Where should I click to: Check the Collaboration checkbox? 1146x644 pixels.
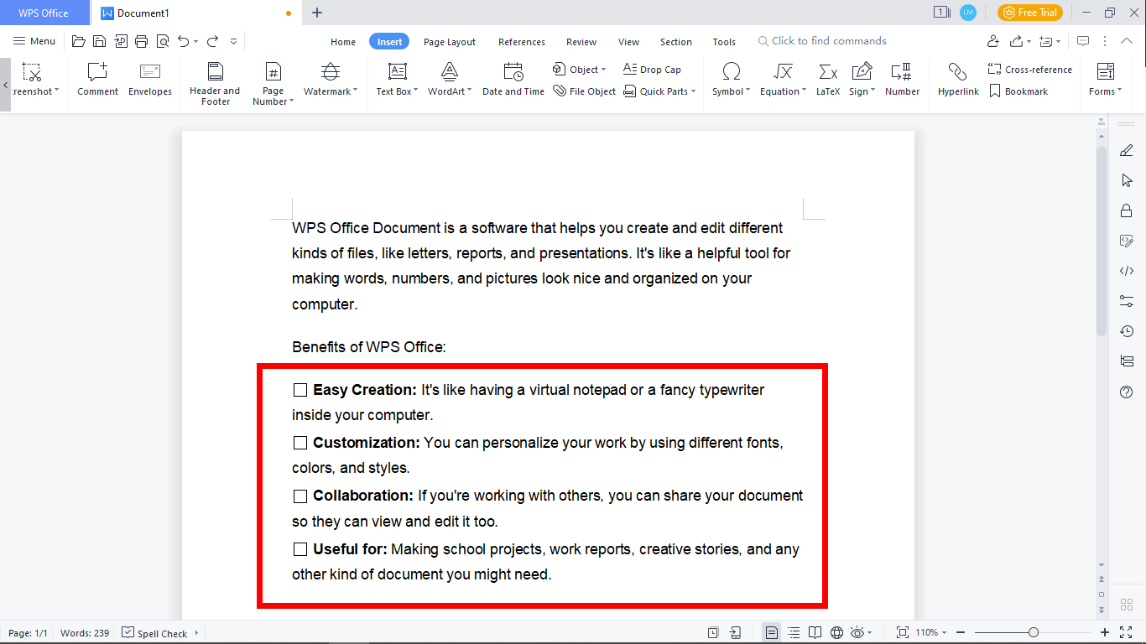pos(300,496)
